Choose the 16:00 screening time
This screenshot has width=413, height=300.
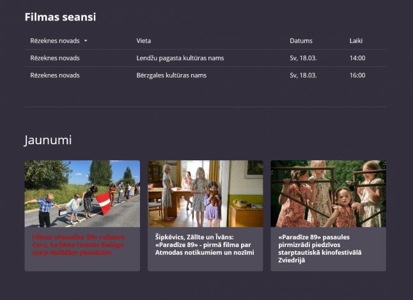coord(357,75)
